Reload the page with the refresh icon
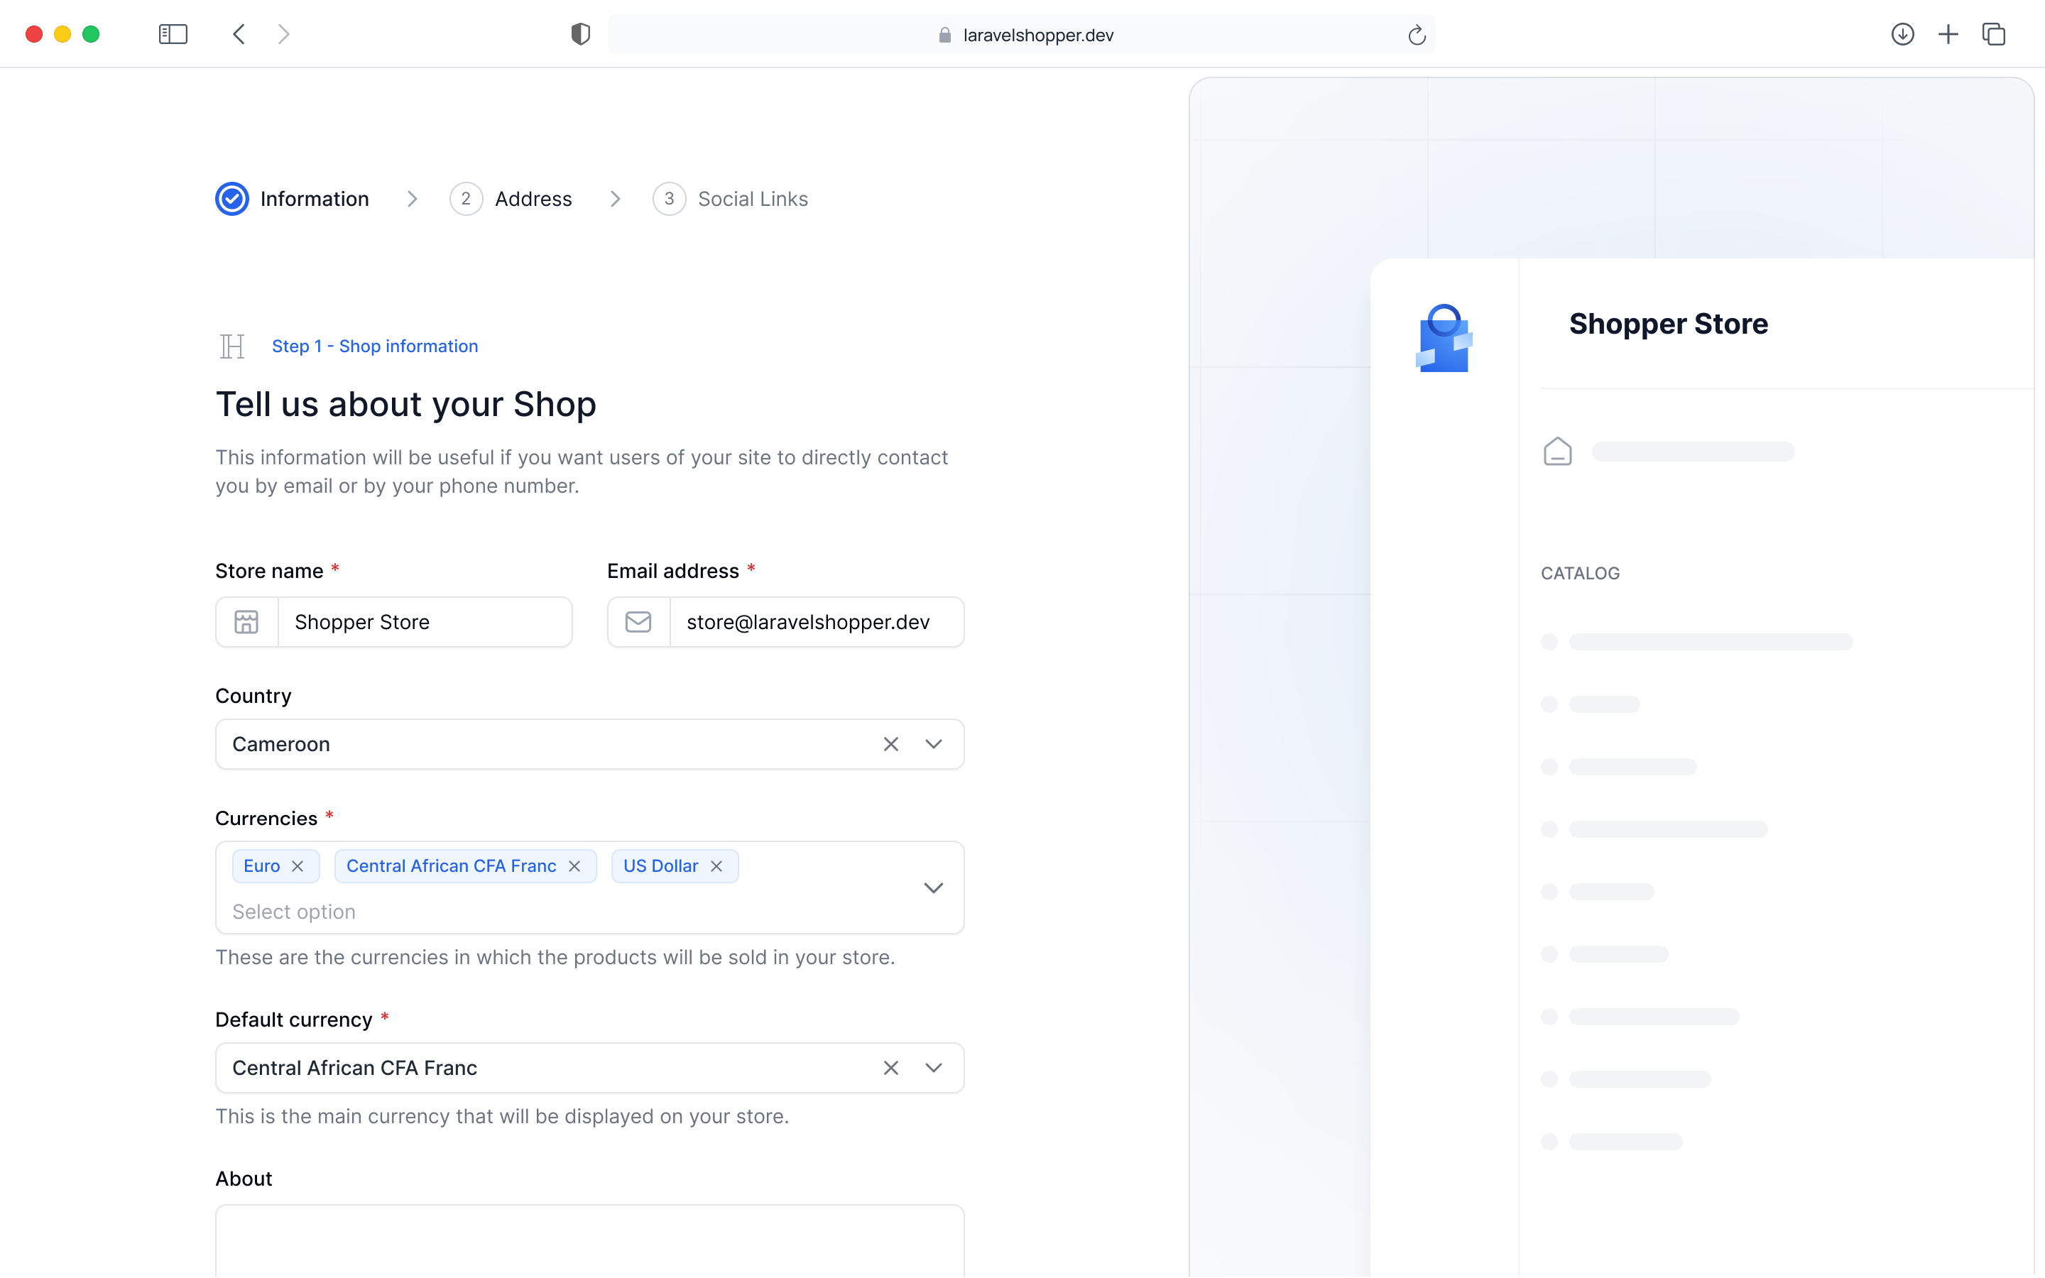Image resolution: width=2045 pixels, height=1278 pixels. [1417, 35]
